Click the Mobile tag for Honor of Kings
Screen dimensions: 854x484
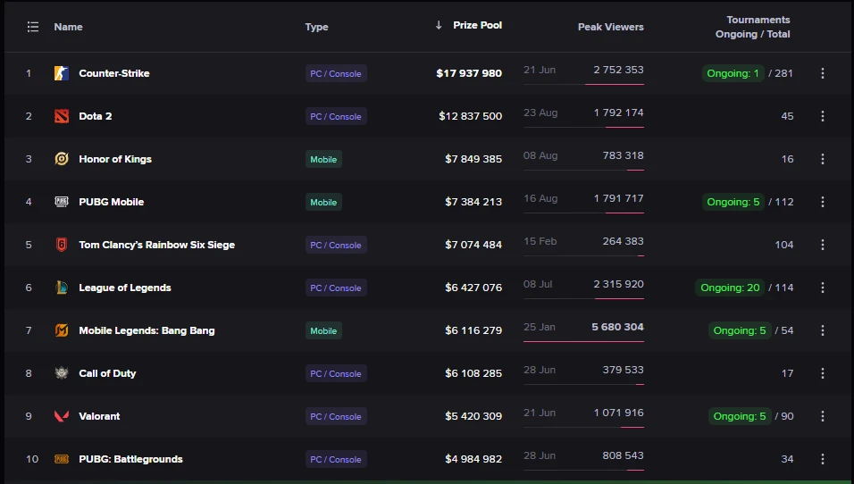[x=323, y=159]
